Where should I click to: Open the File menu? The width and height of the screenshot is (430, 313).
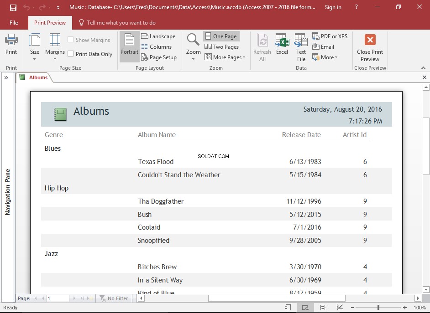[x=14, y=23]
